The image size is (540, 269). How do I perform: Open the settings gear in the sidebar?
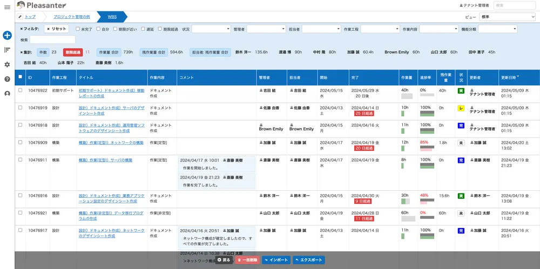(x=7, y=65)
